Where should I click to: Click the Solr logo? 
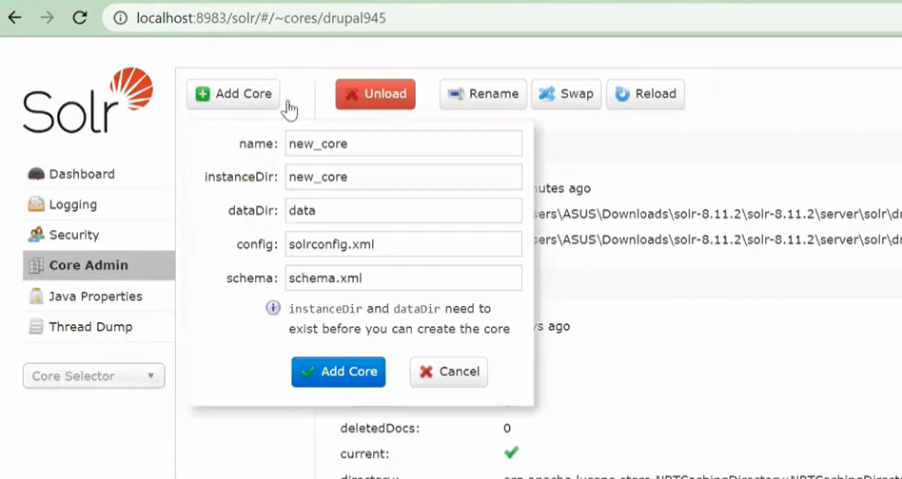point(88,101)
